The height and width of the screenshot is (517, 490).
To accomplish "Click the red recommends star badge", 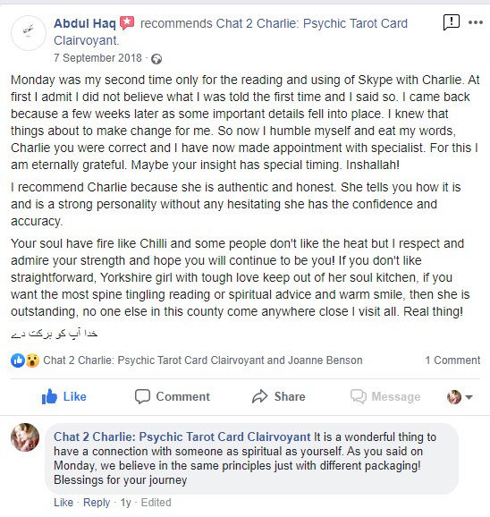I will pyautogui.click(x=127, y=23).
